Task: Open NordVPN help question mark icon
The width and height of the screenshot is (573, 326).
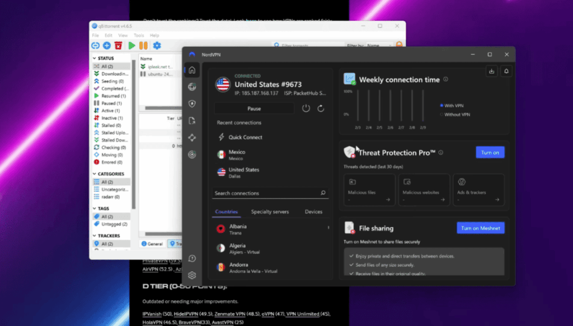Action: point(192,258)
